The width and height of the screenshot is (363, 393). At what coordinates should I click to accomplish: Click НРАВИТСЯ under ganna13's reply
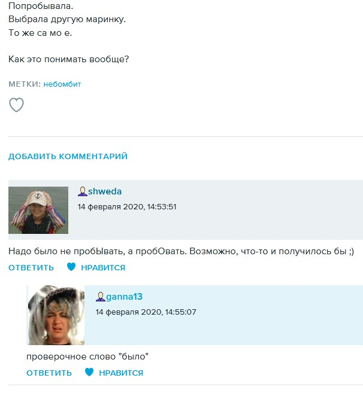(x=121, y=373)
